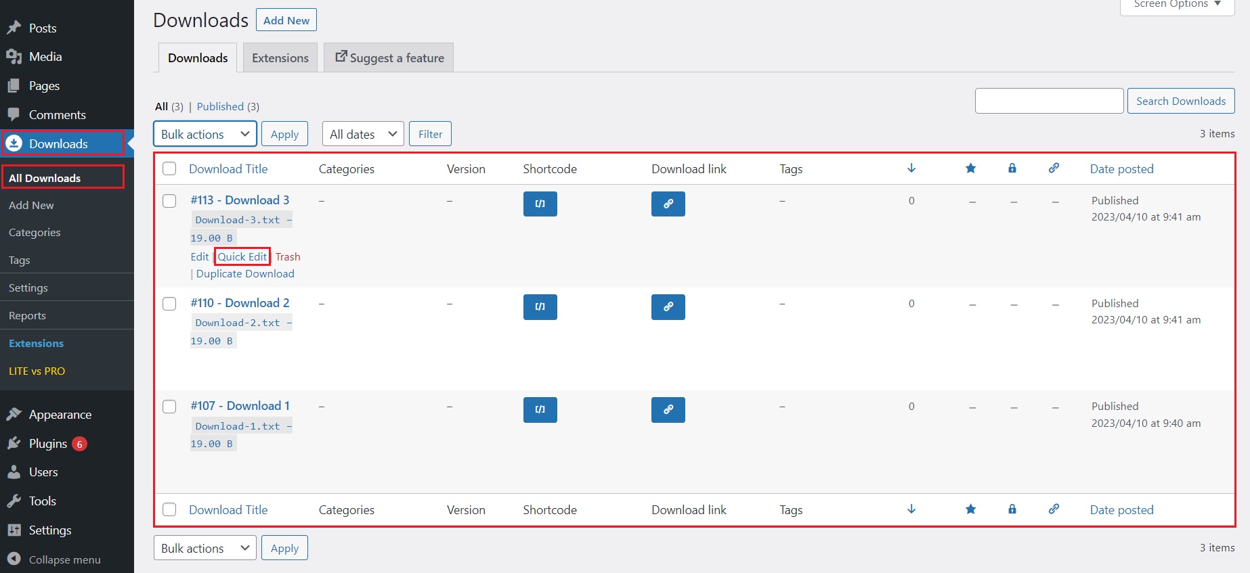
Task: Click the download arrow icon in table footer
Action: (911, 509)
